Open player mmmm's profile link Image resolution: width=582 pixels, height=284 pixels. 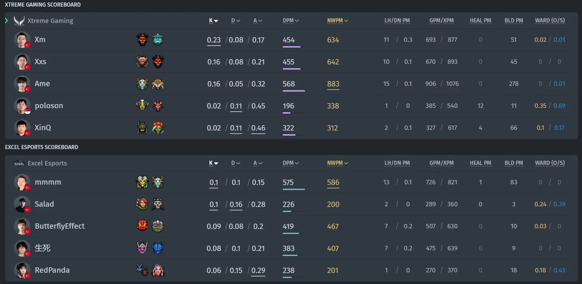pos(48,182)
